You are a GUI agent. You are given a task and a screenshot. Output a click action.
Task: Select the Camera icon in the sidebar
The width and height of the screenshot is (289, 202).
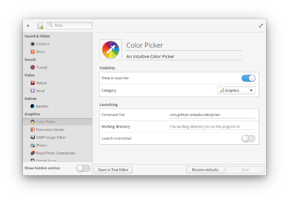pos(32,44)
